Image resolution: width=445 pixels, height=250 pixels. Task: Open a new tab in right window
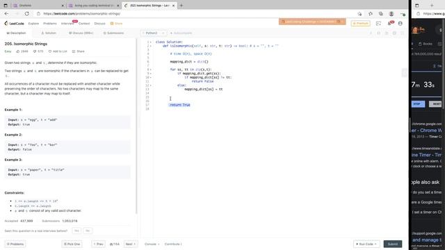[432, 6]
